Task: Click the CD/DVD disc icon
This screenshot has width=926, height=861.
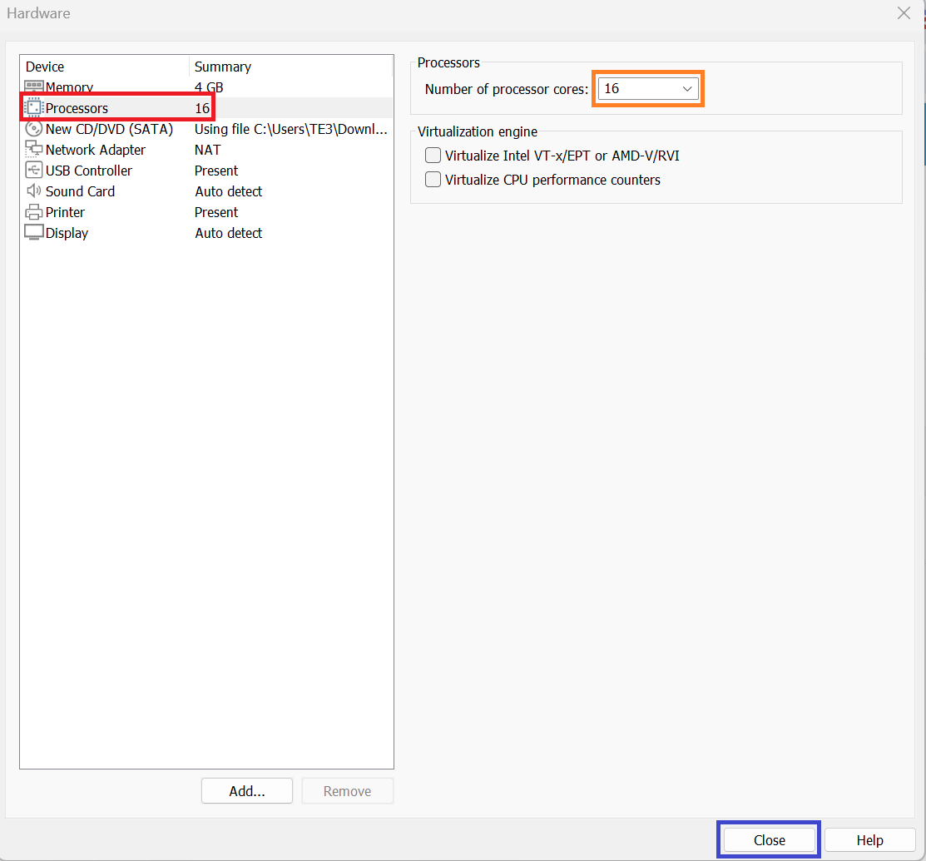Action: coord(33,129)
